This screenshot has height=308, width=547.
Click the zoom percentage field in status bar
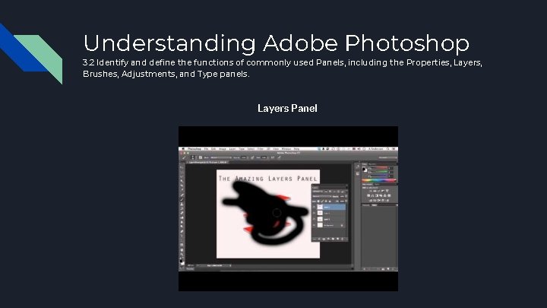point(191,265)
